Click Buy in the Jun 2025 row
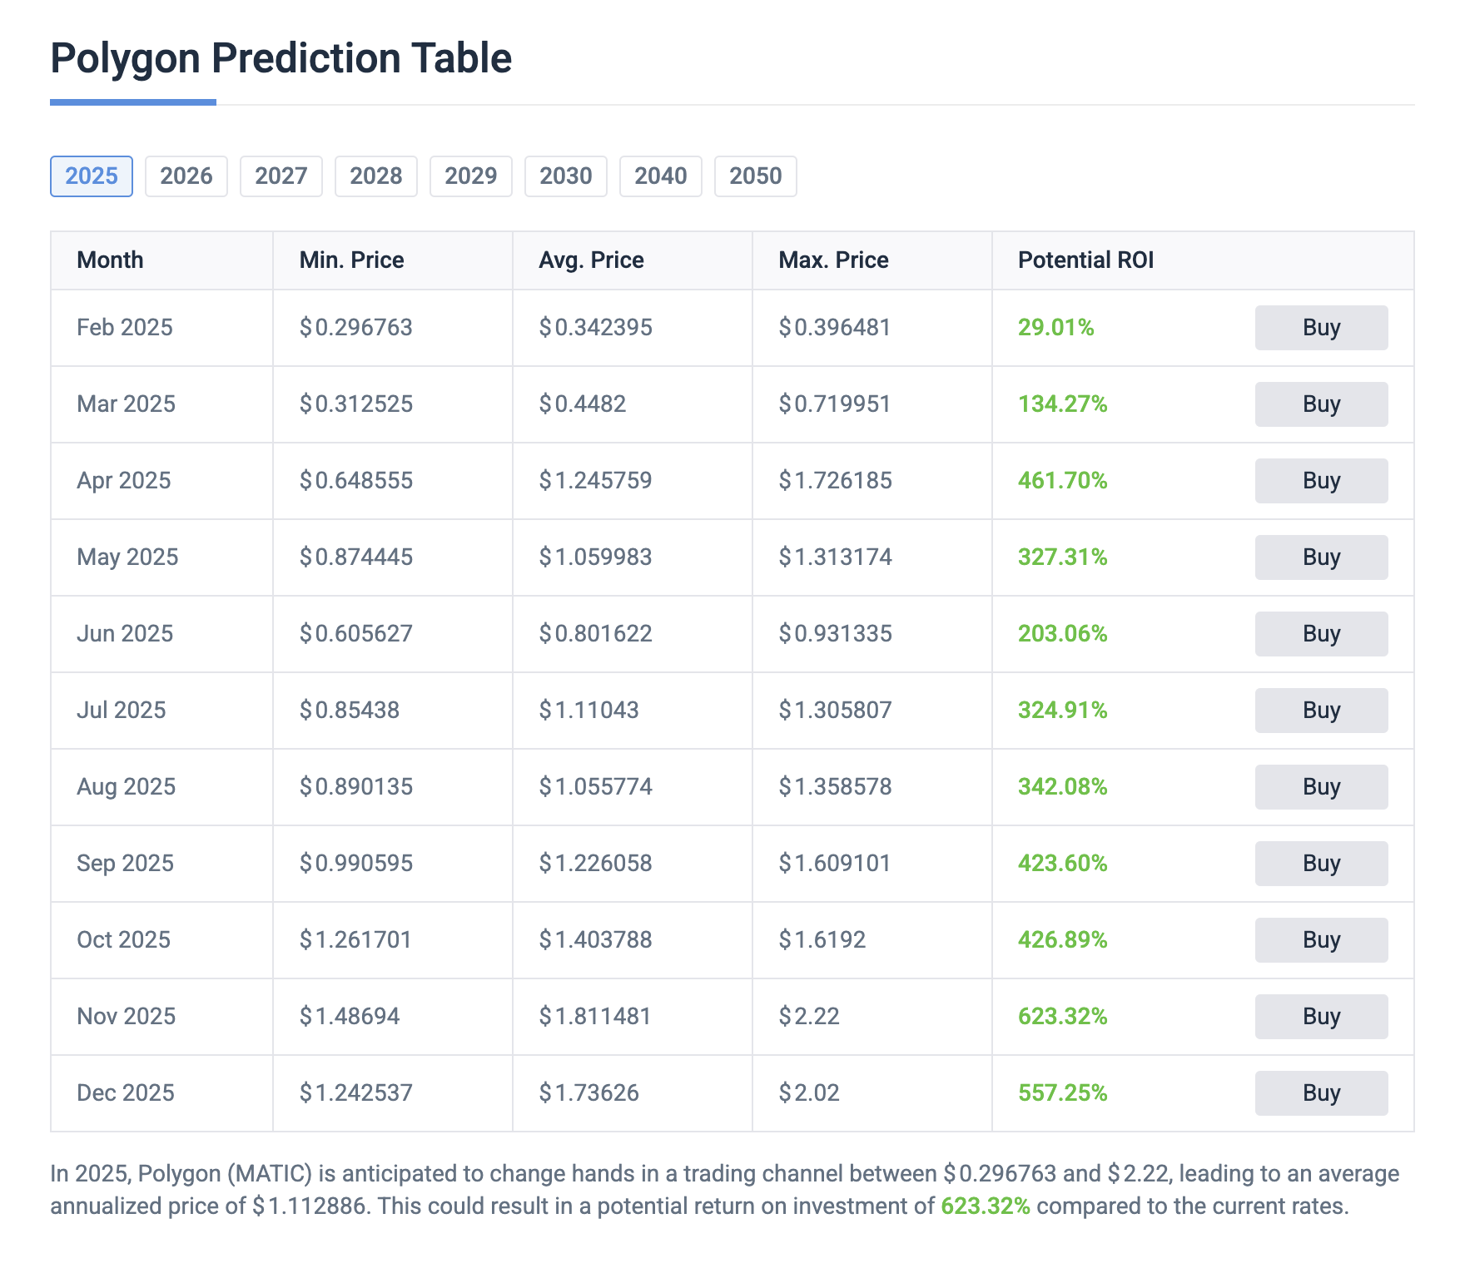1460x1278 pixels. click(1322, 634)
